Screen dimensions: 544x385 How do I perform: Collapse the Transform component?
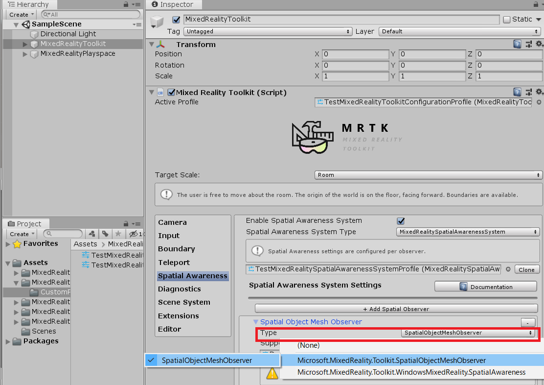pos(152,45)
